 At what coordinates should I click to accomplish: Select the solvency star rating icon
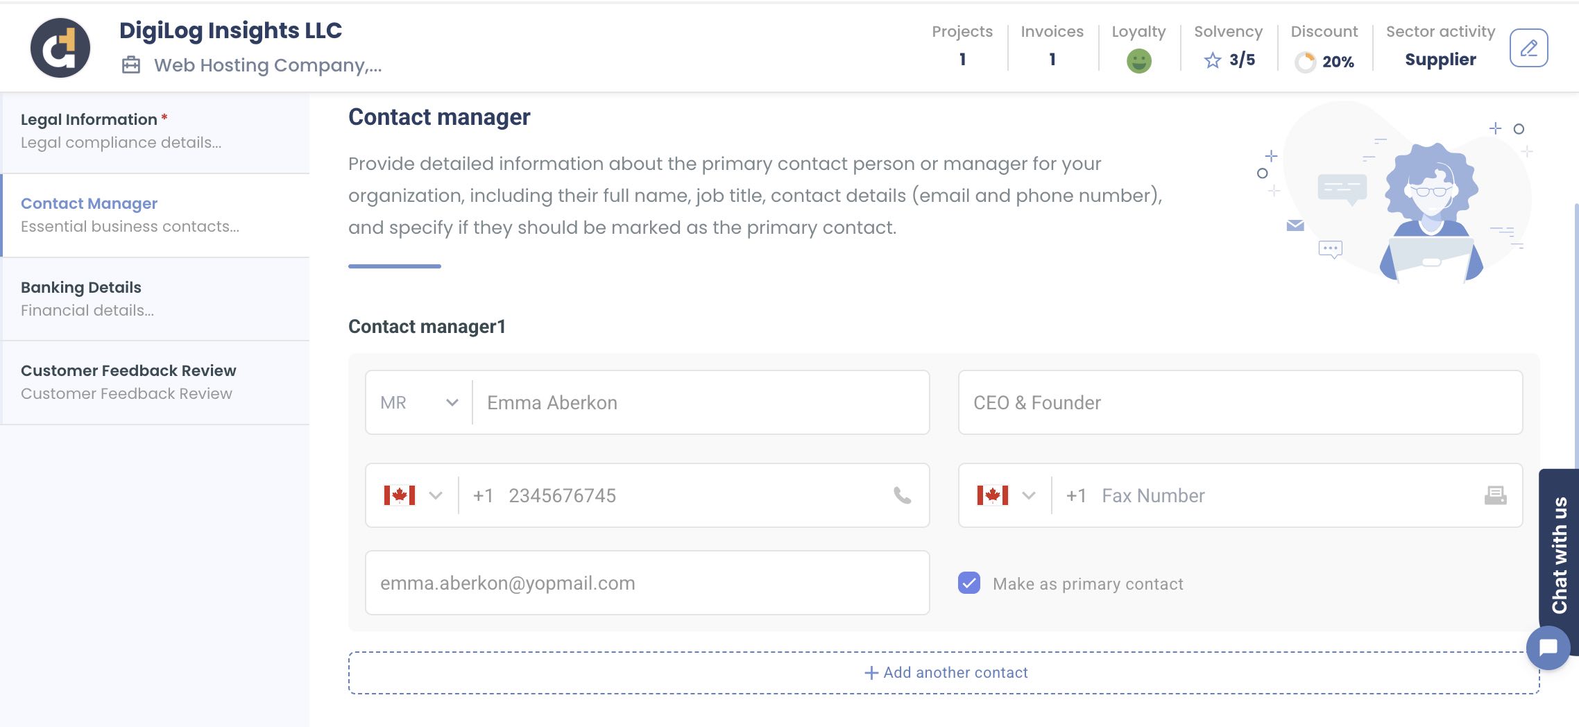(x=1213, y=60)
